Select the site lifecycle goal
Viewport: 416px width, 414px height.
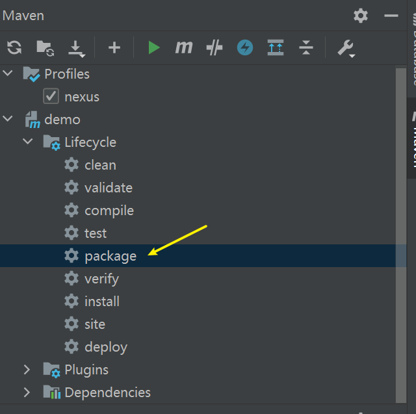coord(95,324)
